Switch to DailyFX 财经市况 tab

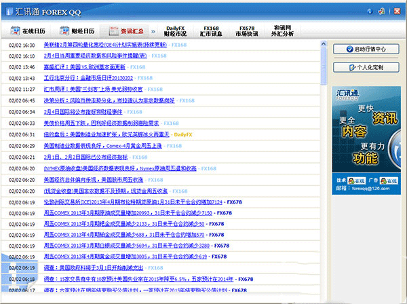pyautogui.click(x=175, y=31)
